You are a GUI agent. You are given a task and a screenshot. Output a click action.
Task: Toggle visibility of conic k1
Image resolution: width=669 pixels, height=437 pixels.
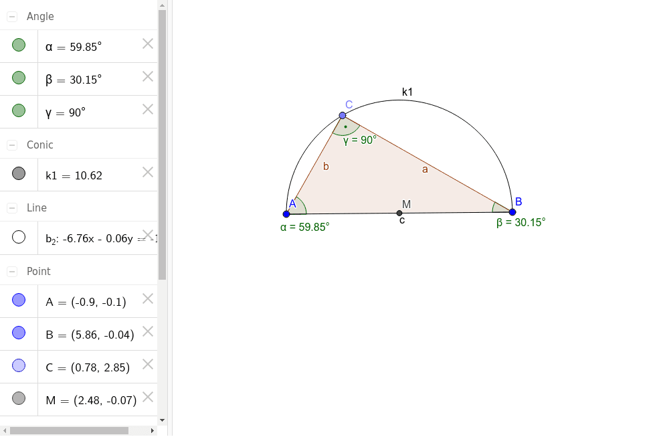coord(19,174)
